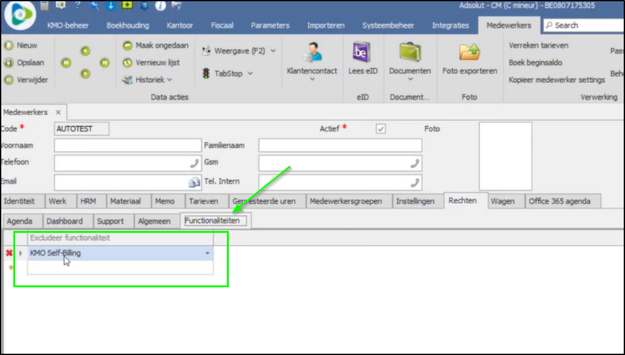Open the Historiek dropdown

(169, 80)
